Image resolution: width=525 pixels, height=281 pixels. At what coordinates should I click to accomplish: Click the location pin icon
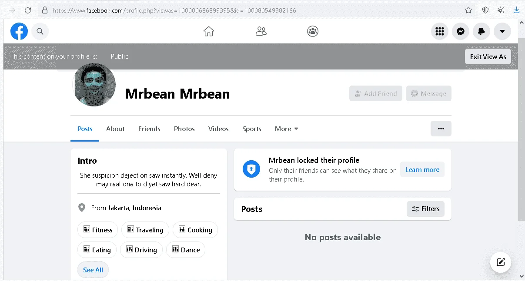coord(82,208)
